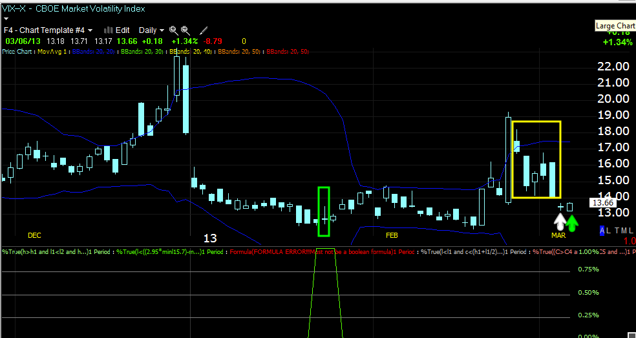This screenshot has height=338, width=636.
Task: Click the 0.50% indicator axis label
Action: [588, 293]
